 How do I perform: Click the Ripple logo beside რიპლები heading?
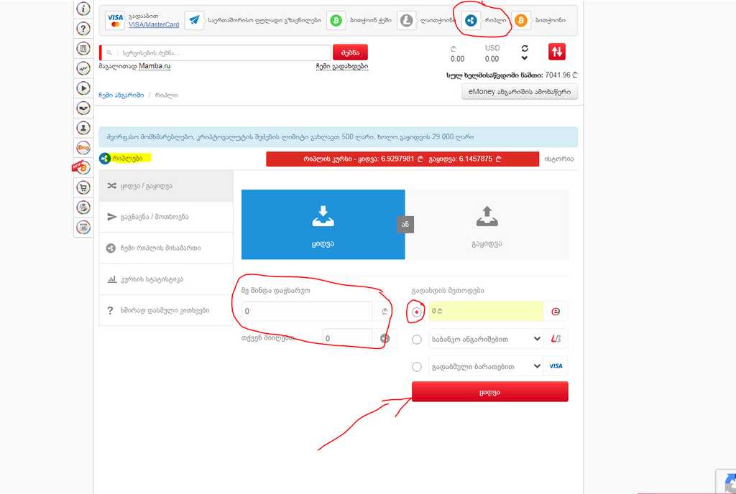click(x=105, y=159)
